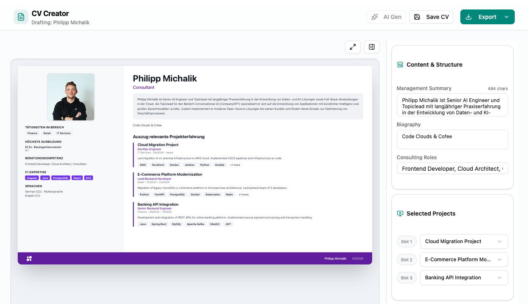
Task: Click the Content & Structure panel icon
Action: pos(400,65)
